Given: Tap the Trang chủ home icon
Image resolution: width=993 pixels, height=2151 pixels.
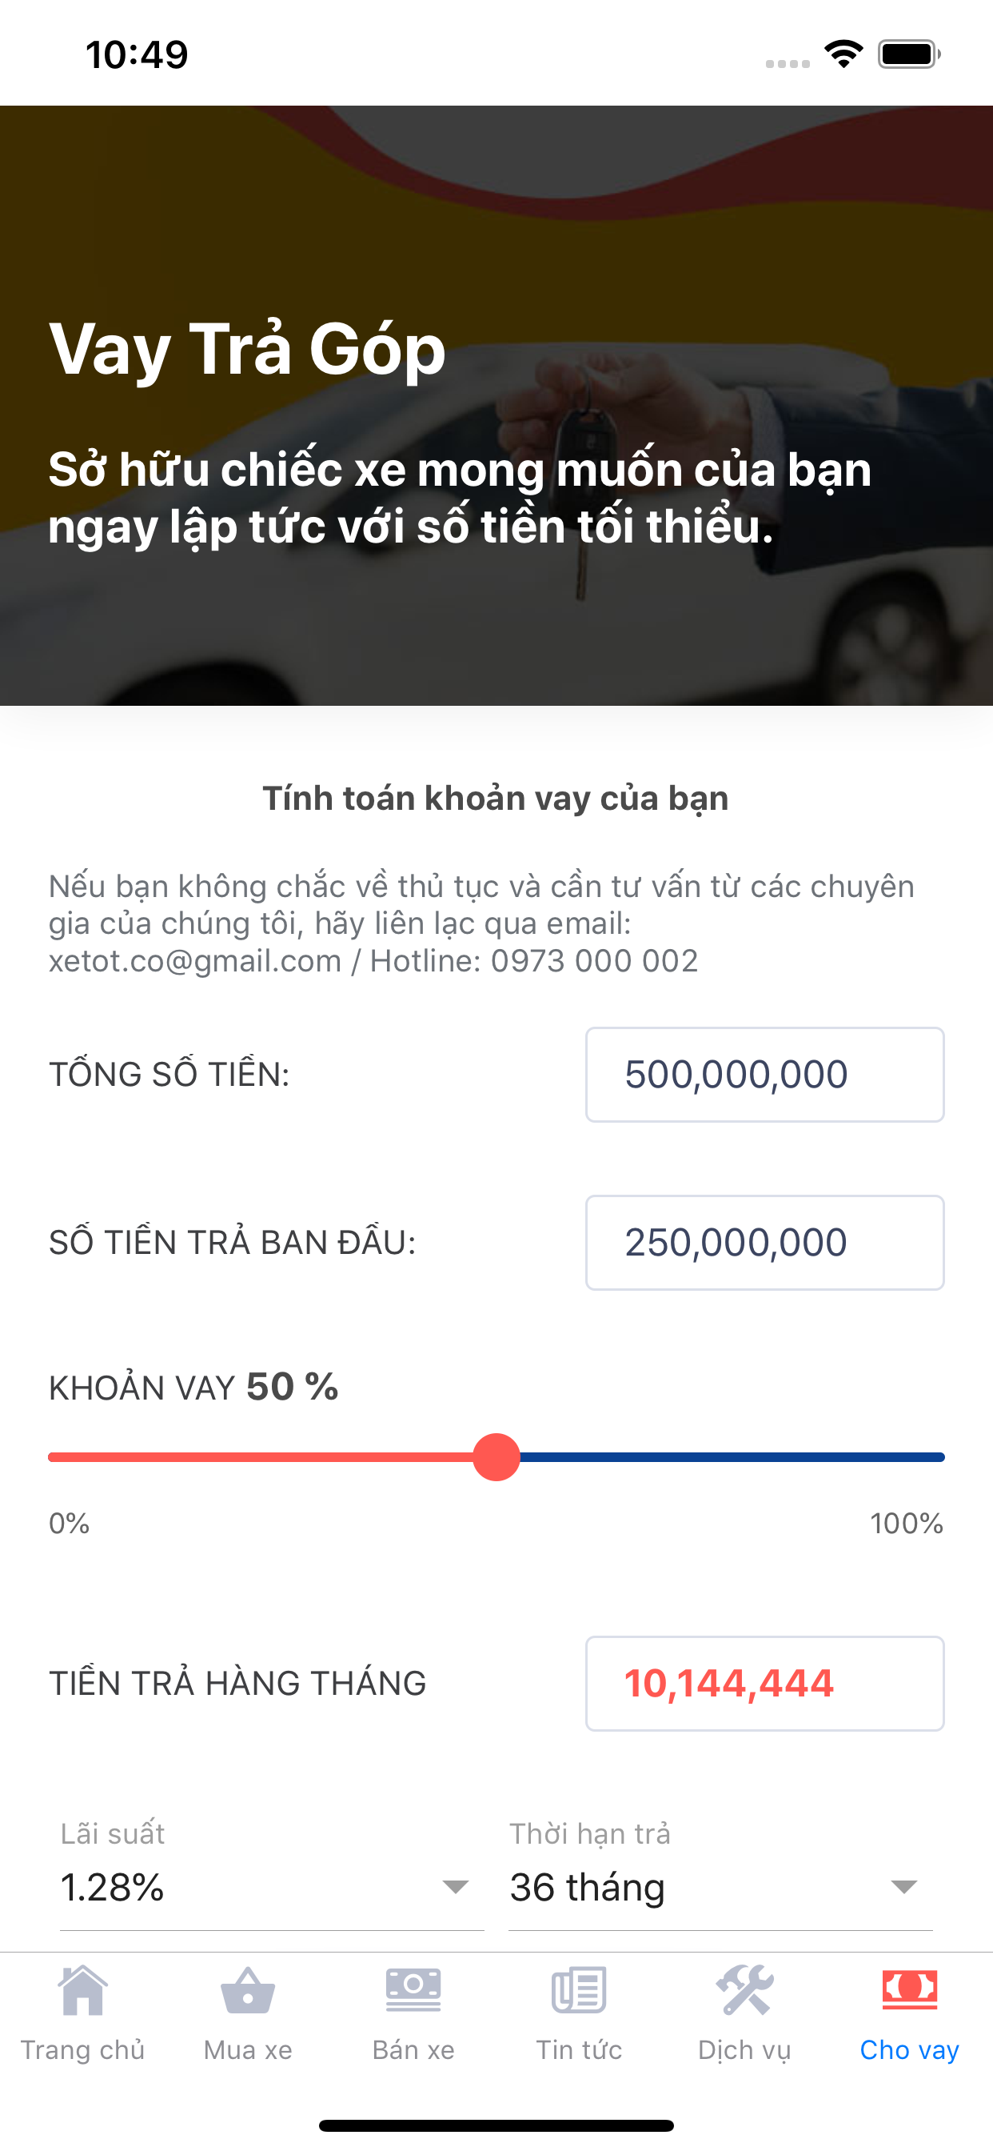Looking at the screenshot, I should pos(82,1991).
